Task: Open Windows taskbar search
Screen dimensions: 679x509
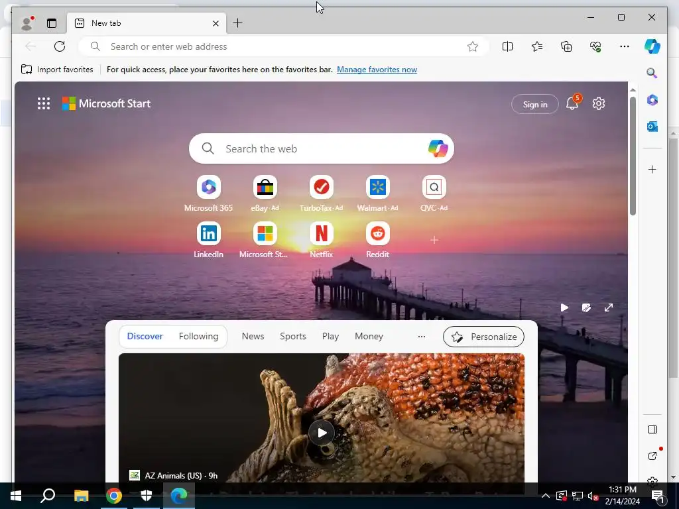Action: click(48, 496)
